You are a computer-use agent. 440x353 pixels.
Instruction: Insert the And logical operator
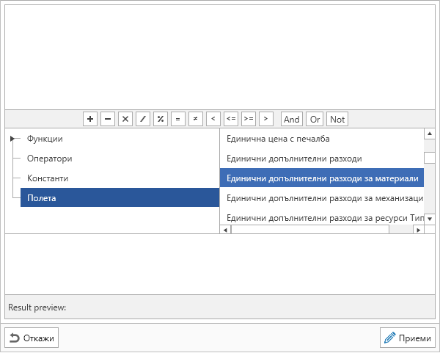(292, 119)
